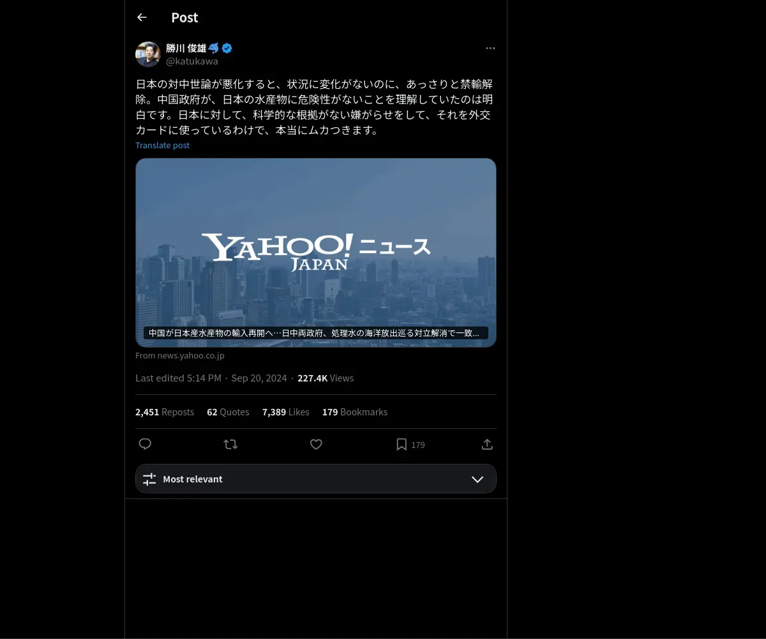This screenshot has width=766, height=639.
Task: Open the three-dot more options menu
Action: point(490,48)
